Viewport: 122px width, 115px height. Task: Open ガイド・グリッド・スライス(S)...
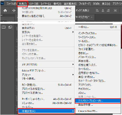(98, 81)
